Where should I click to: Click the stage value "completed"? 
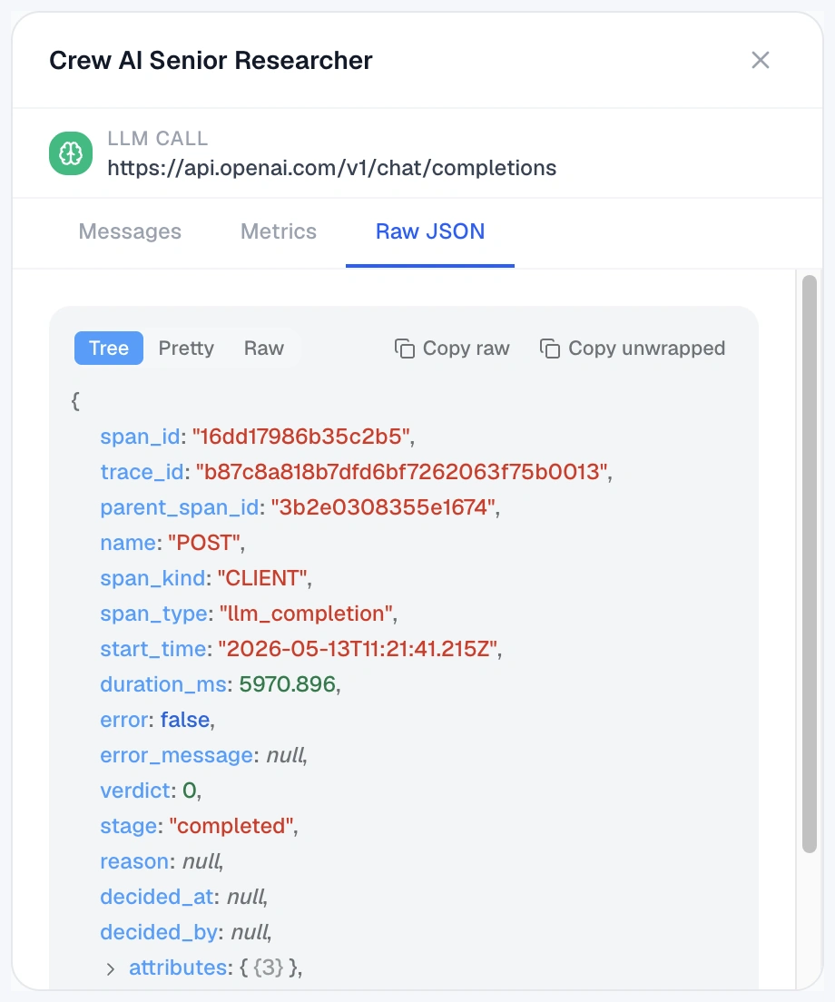(x=231, y=826)
